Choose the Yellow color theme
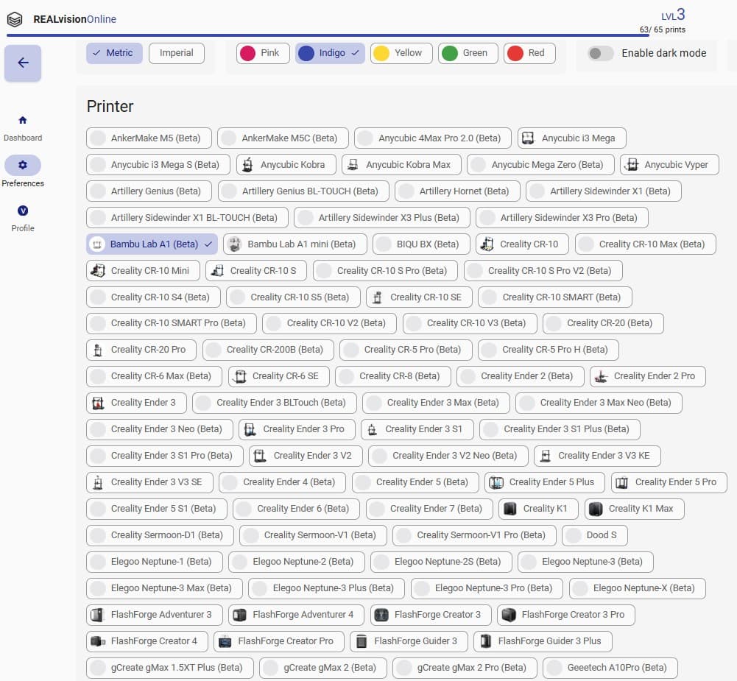This screenshot has width=737, height=681. point(401,53)
